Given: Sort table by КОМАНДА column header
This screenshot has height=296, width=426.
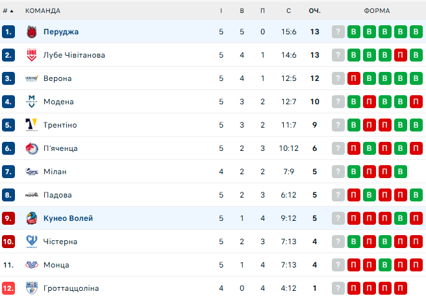Looking at the screenshot, I should click(43, 11).
